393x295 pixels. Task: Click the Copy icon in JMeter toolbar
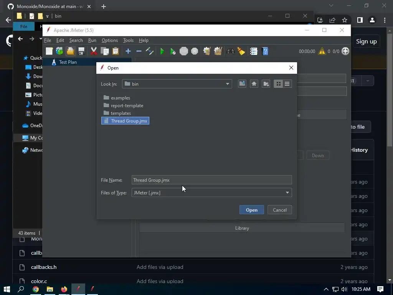click(104, 51)
